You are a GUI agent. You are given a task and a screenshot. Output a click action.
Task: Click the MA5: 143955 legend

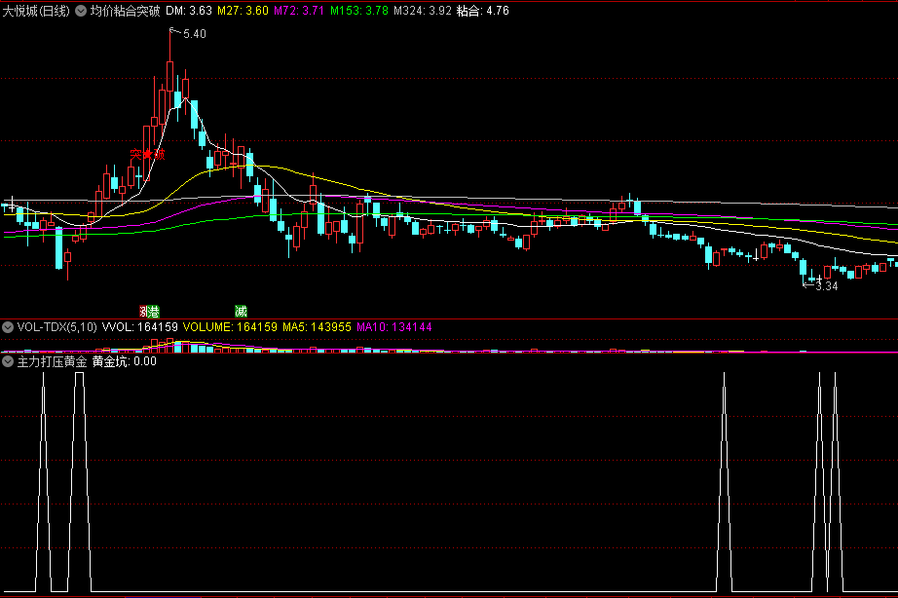317,327
